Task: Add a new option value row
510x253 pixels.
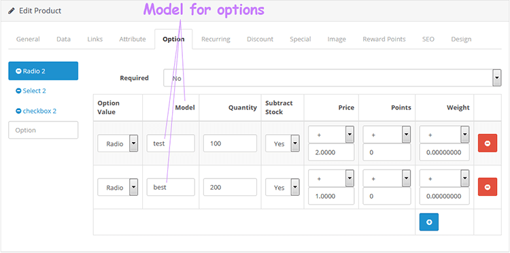Action: [x=428, y=222]
